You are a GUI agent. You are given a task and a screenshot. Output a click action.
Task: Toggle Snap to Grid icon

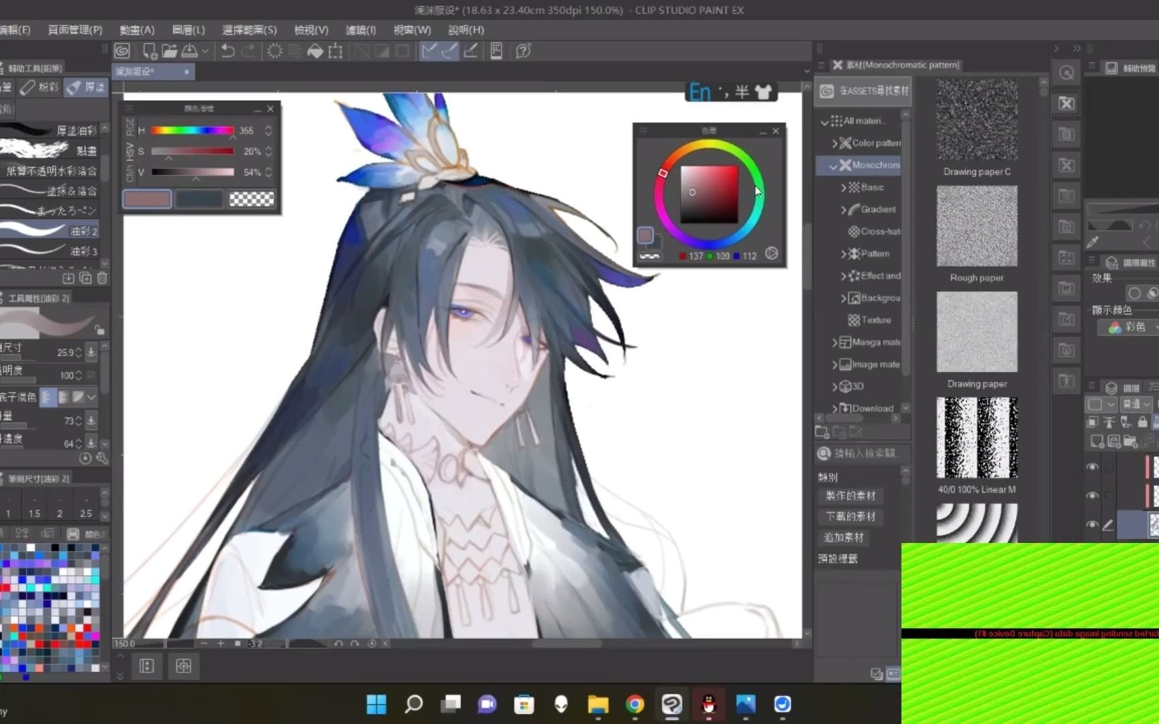(470, 51)
